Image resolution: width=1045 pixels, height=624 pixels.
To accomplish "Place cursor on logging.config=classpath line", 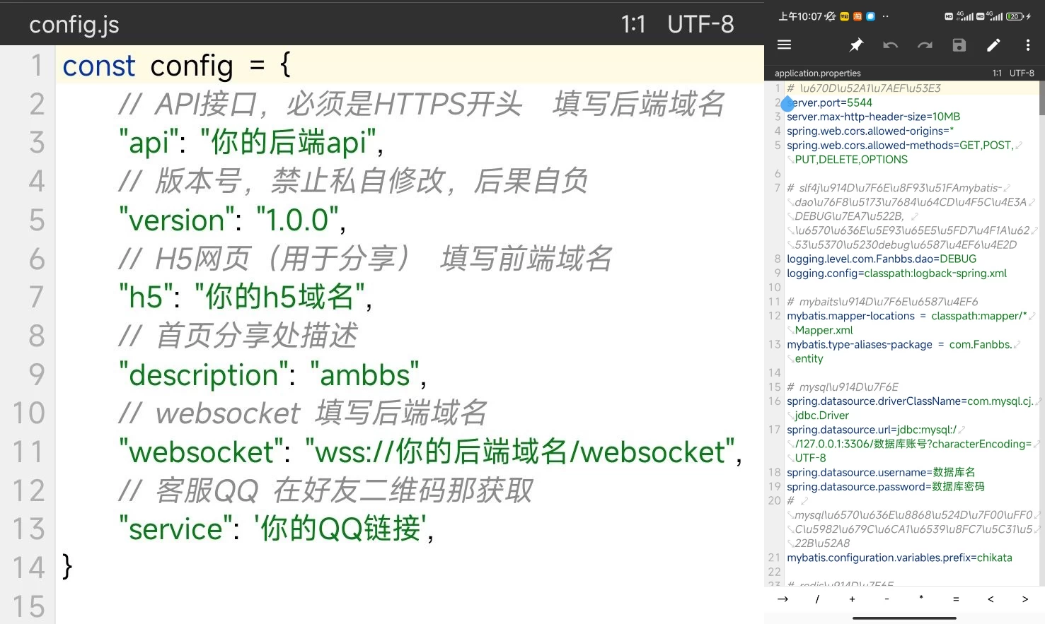I will coord(896,273).
